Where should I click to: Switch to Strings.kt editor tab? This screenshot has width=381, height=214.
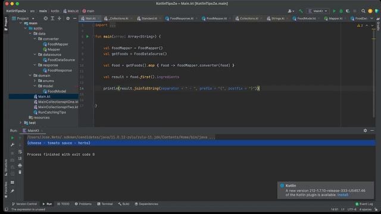(x=277, y=18)
